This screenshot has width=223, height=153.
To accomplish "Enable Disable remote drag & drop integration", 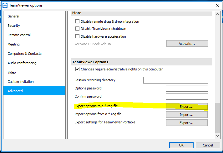I will pyautogui.click(x=78, y=22).
